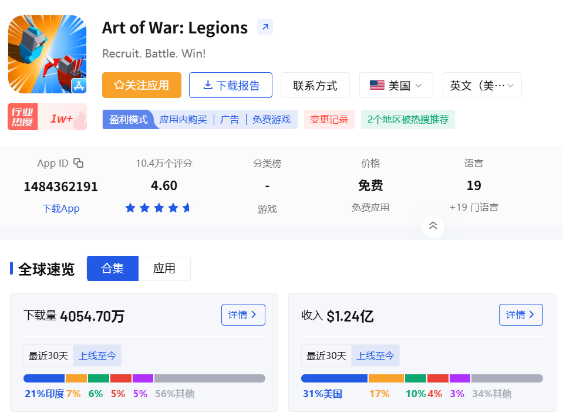This screenshot has width=563, height=413.
Task: Click the download icon on 下载报告 button
Action: 208,84
